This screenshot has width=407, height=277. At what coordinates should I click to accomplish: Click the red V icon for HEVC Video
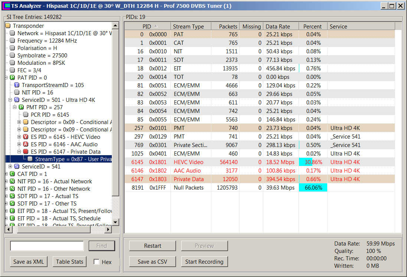click(x=26, y=137)
